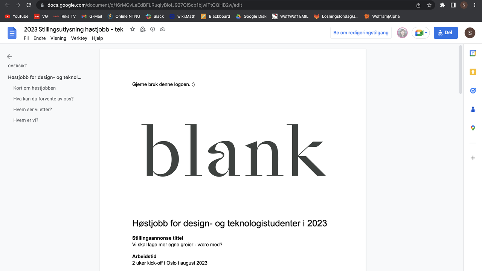
Task: Click the blue Del share button
Action: pyautogui.click(x=446, y=33)
